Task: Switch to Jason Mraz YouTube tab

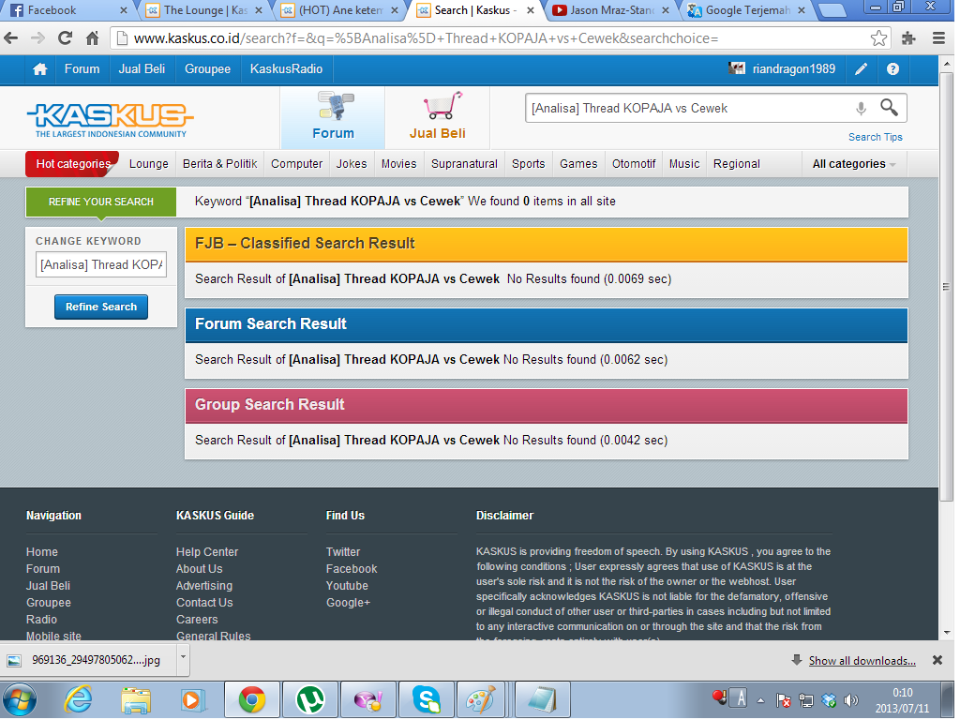Action: point(611,10)
